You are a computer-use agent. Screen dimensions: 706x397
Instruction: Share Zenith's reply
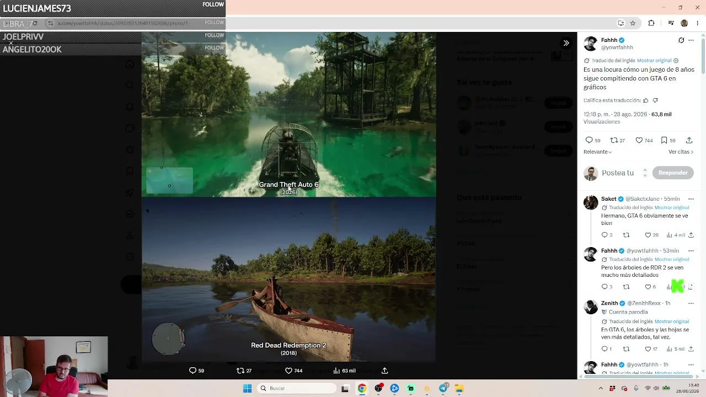pos(691,349)
